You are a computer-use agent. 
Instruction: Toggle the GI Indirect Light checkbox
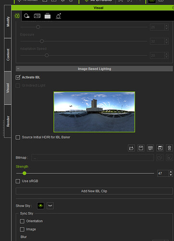coord(18,85)
